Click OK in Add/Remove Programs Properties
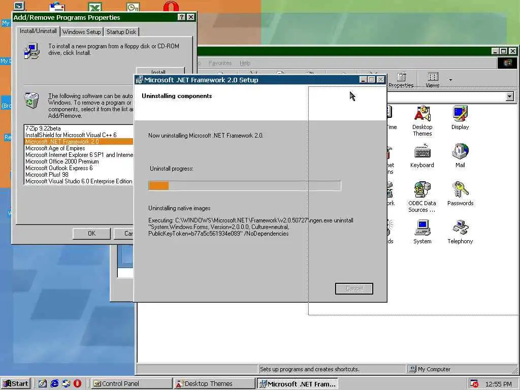Image resolution: width=520 pixels, height=390 pixels. click(91, 234)
